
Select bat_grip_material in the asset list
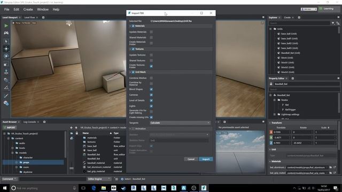(96, 171)
